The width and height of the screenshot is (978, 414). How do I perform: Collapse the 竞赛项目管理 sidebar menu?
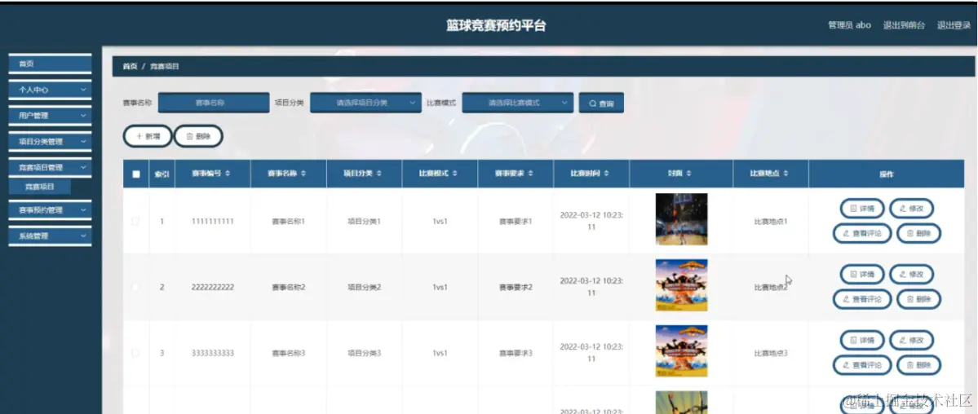click(x=50, y=167)
